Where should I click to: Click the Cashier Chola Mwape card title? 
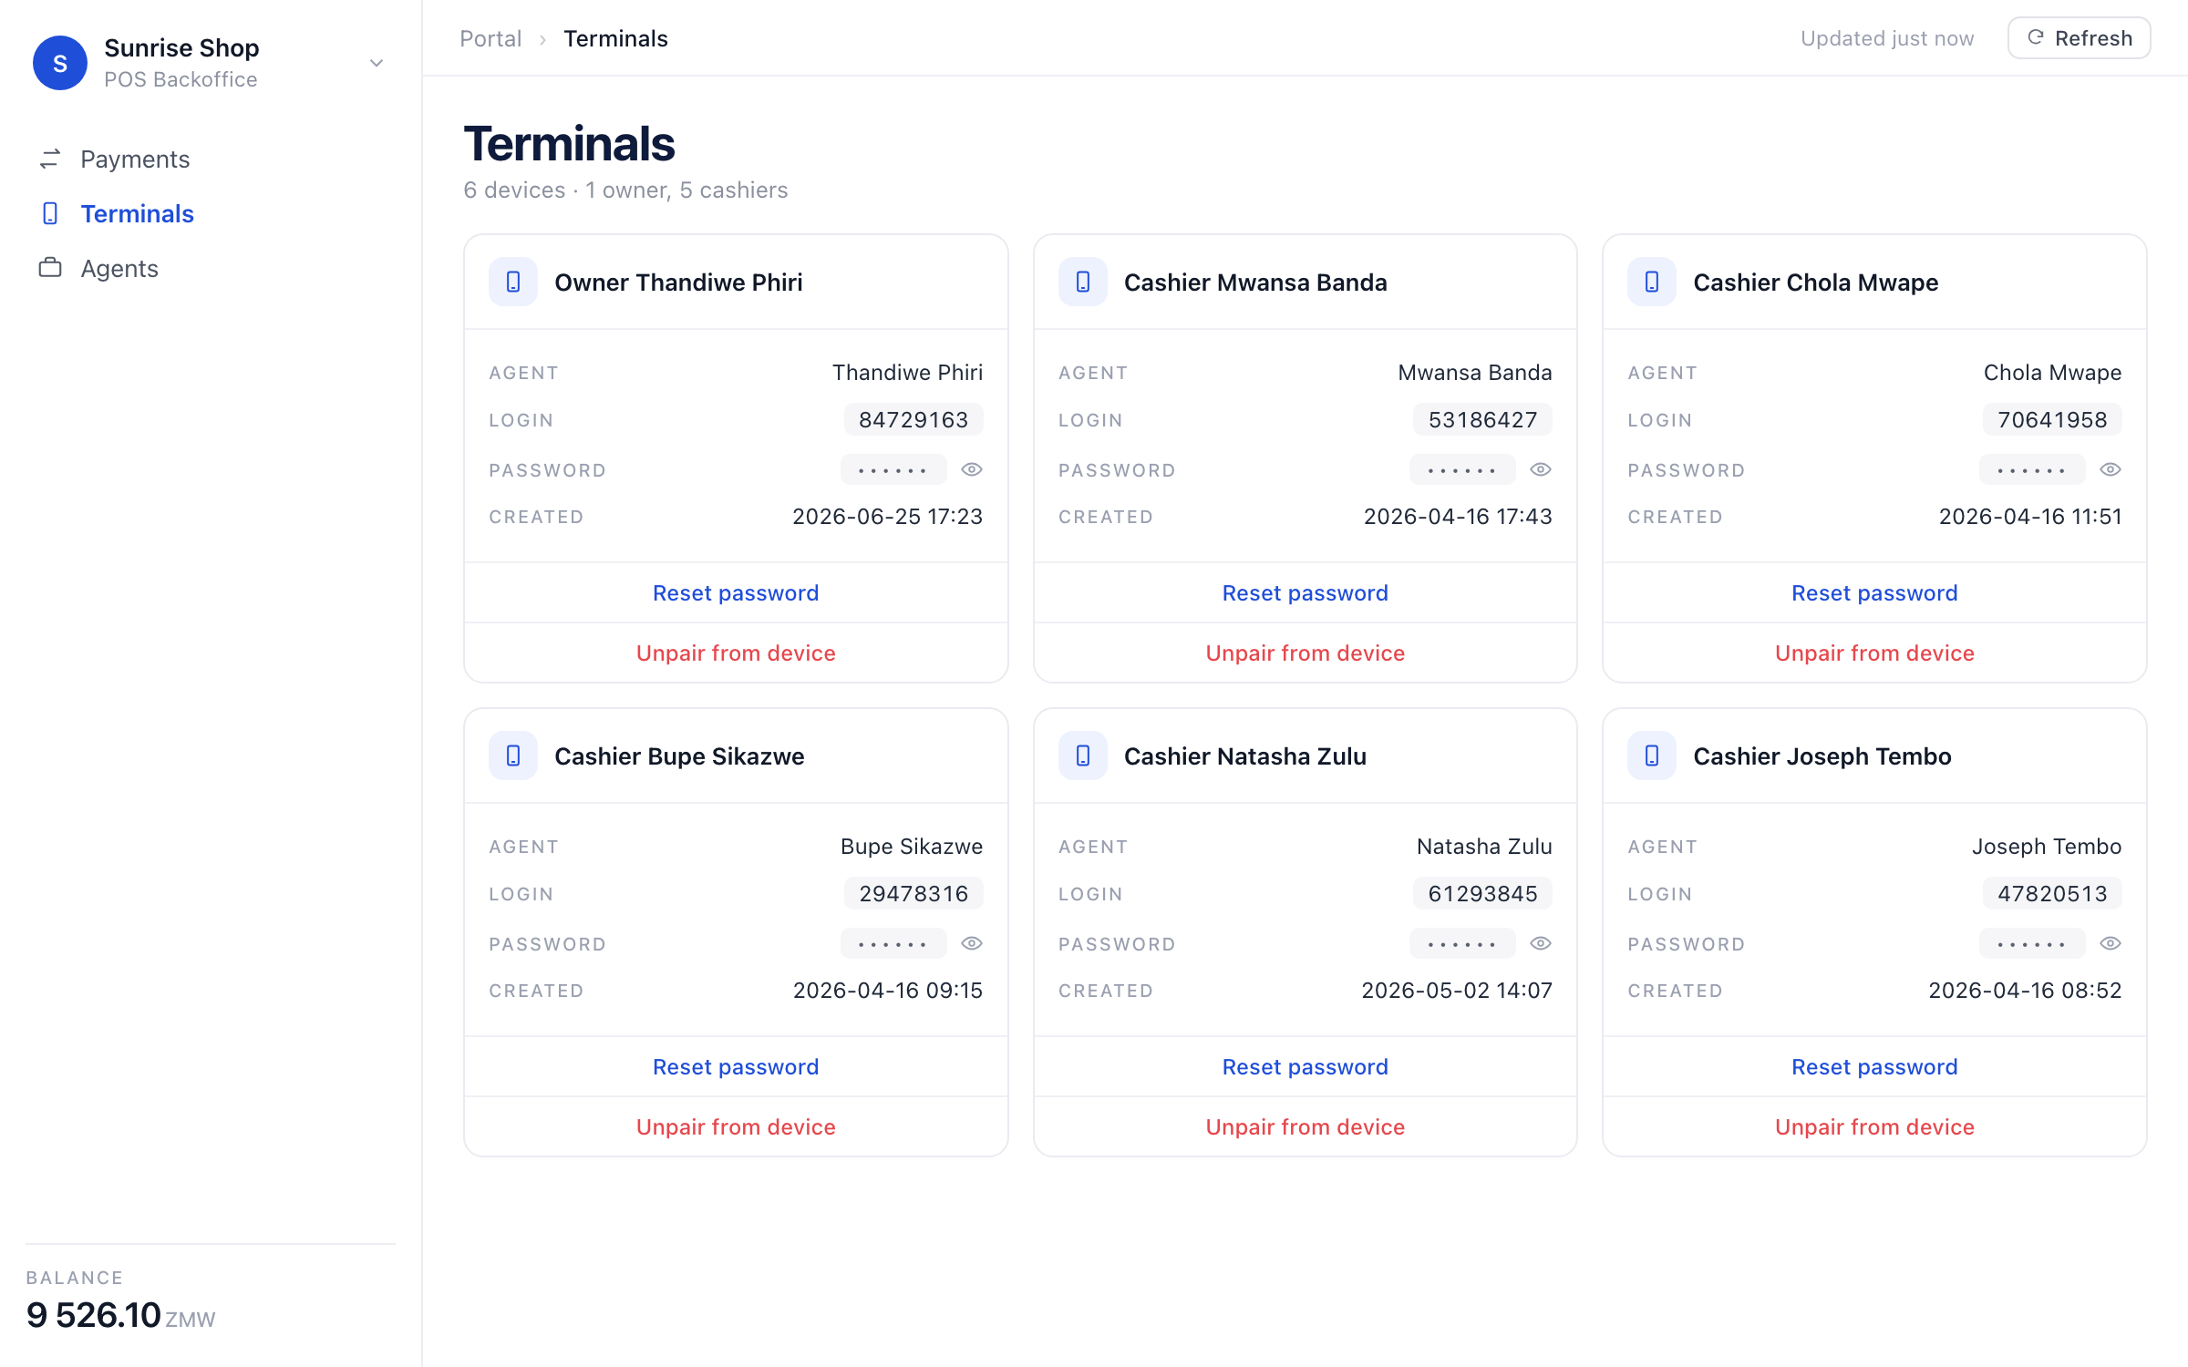1815,282
